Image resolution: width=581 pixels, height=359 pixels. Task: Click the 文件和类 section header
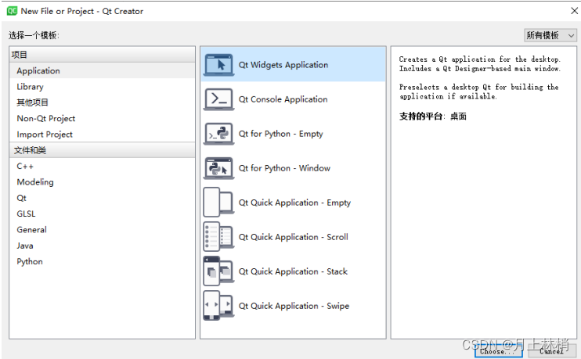102,150
